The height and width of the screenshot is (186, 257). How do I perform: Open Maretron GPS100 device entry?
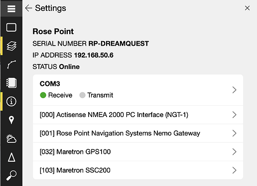coord(138,152)
